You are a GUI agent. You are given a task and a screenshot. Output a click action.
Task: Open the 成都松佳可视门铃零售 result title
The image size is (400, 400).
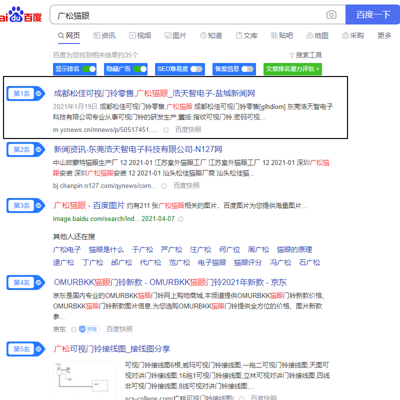(154, 93)
